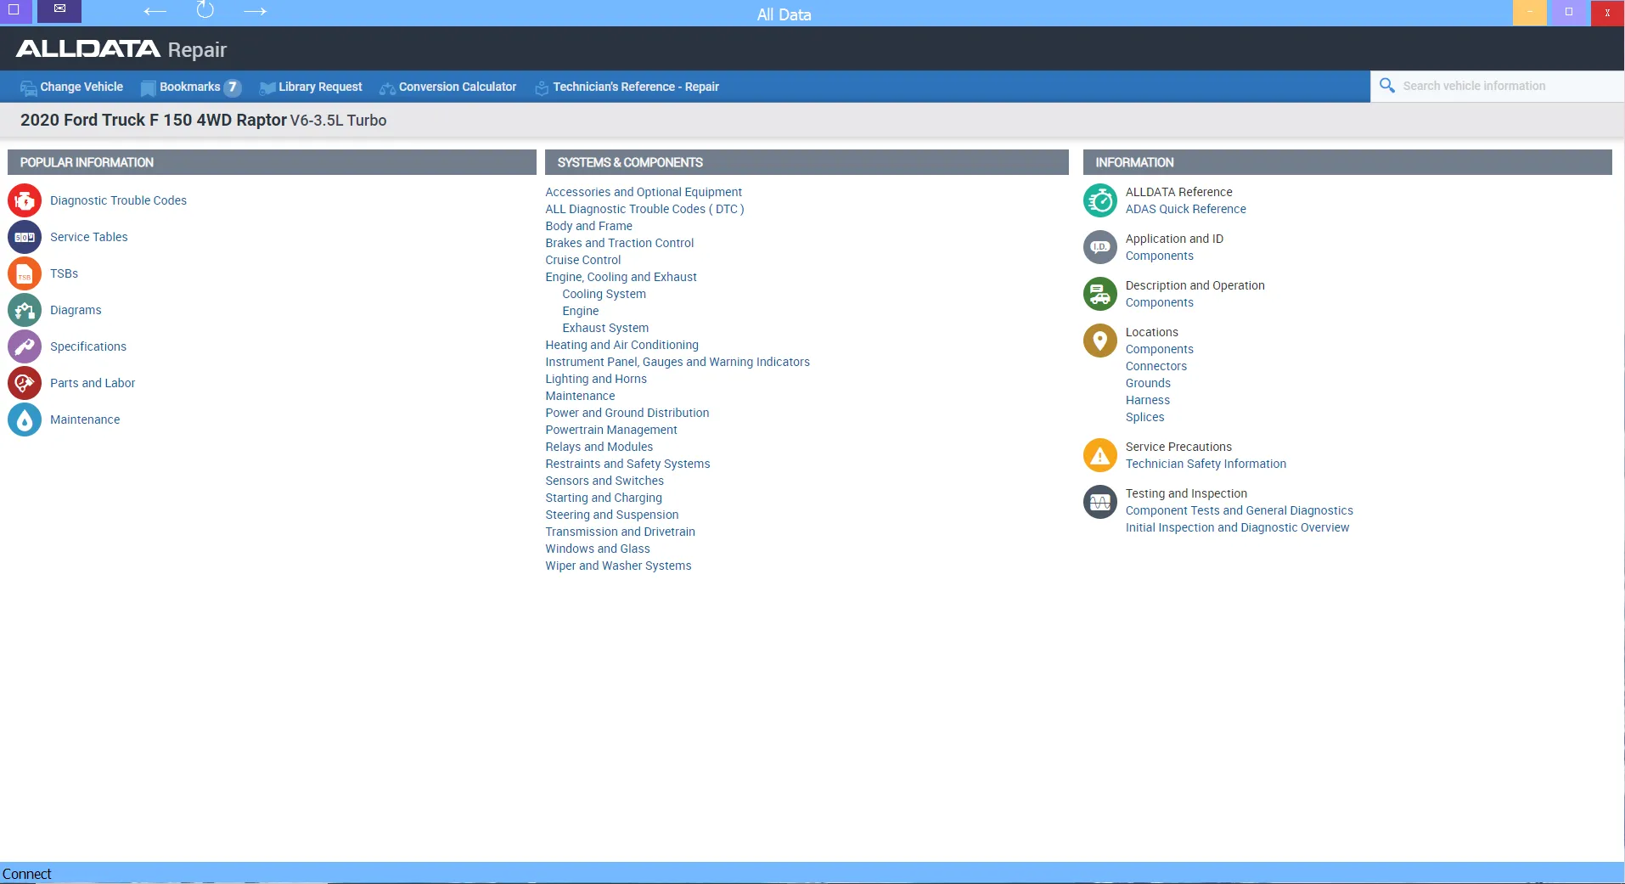Open Relays and Modules
1625x884 pixels.
tap(599, 447)
